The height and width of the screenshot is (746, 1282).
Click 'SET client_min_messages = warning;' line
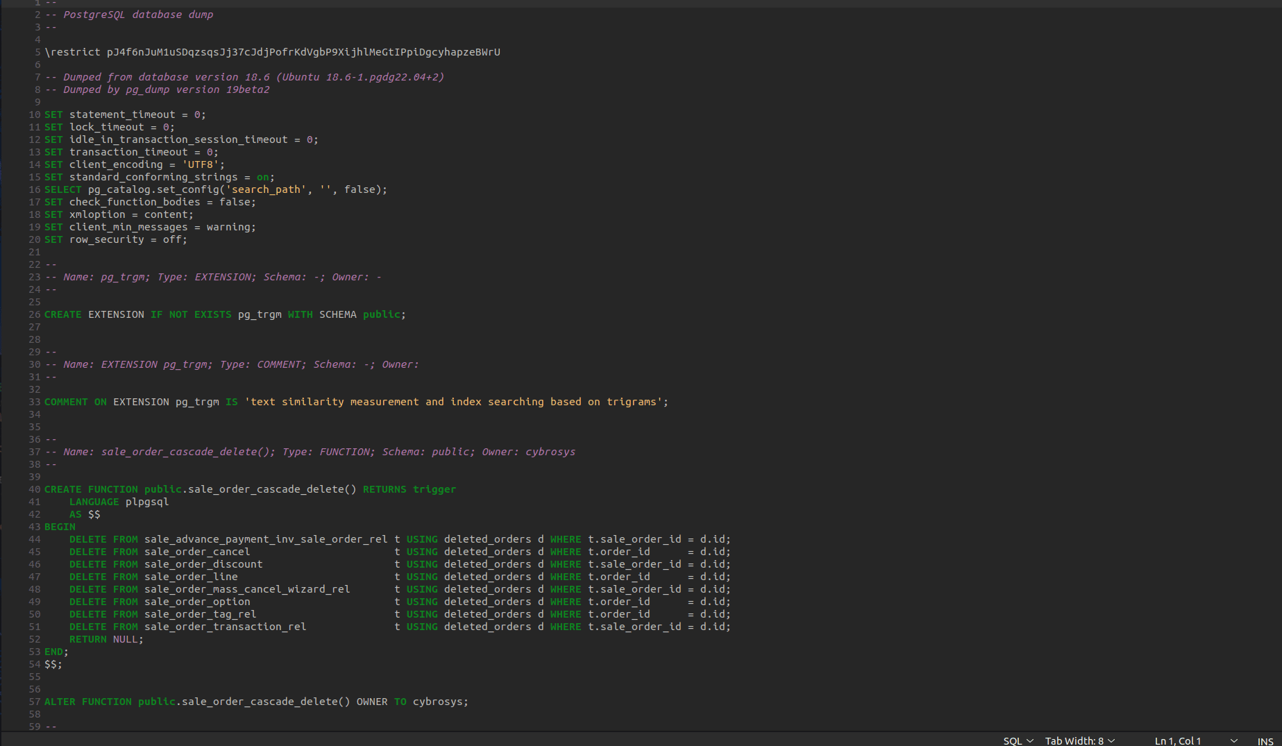(150, 227)
